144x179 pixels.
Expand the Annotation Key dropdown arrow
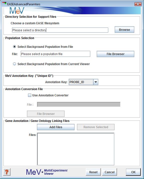tap(96, 82)
